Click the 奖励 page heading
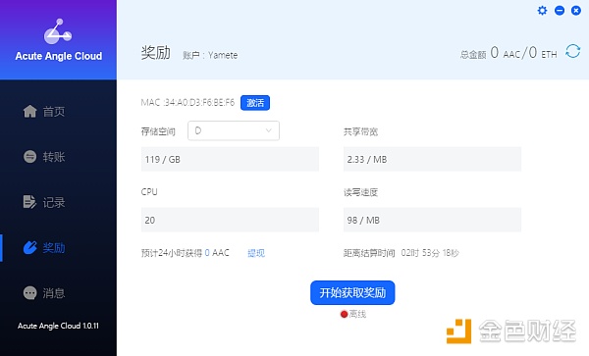The height and width of the screenshot is (356, 589). [x=156, y=53]
